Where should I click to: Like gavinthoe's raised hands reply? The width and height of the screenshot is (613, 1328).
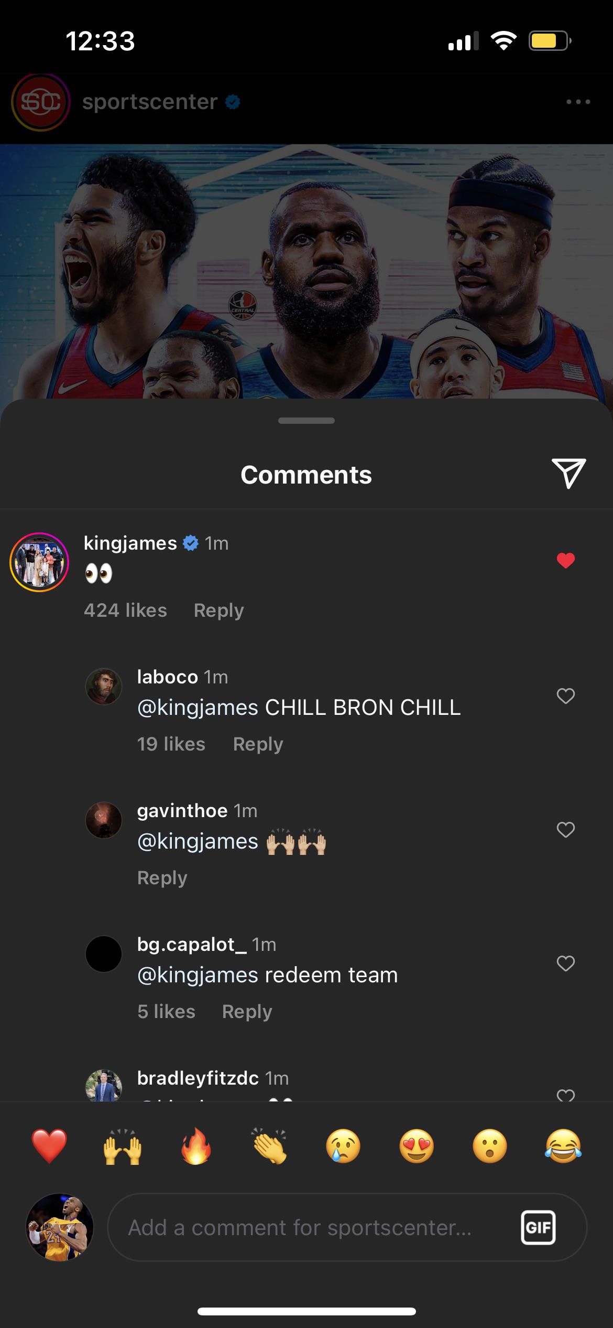[x=565, y=830]
